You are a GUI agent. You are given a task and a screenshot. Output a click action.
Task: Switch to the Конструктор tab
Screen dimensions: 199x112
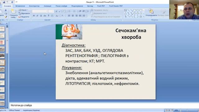tap(34, 6)
